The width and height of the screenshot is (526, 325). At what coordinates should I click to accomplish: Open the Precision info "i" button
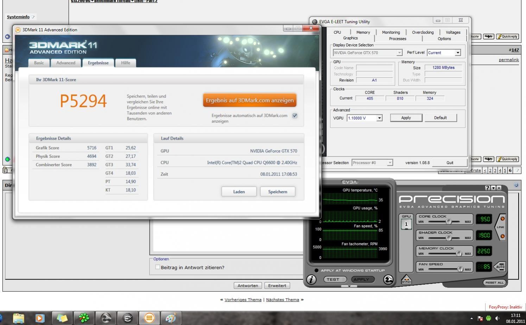[311, 280]
